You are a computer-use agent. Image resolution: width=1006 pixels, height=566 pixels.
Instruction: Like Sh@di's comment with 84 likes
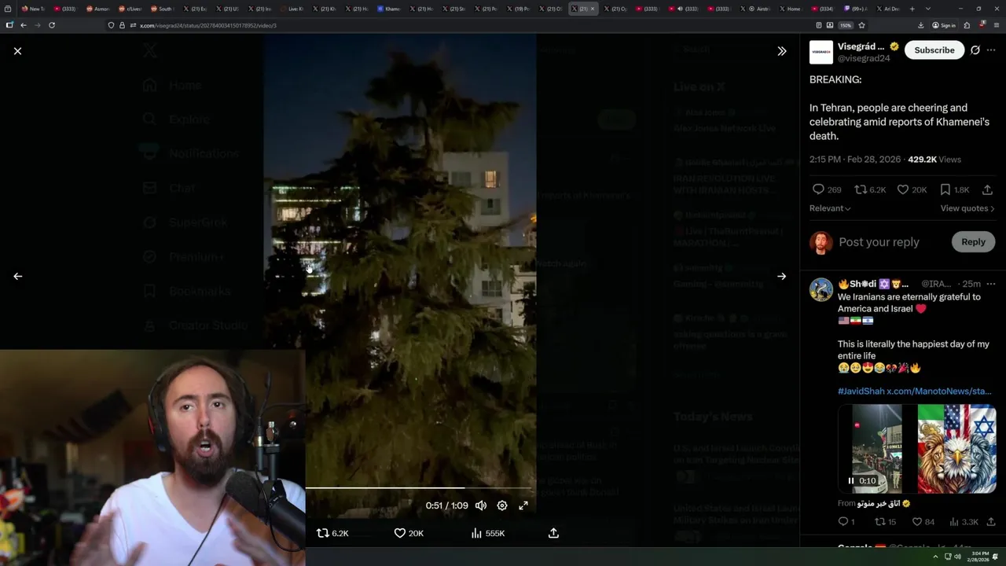[x=923, y=522]
